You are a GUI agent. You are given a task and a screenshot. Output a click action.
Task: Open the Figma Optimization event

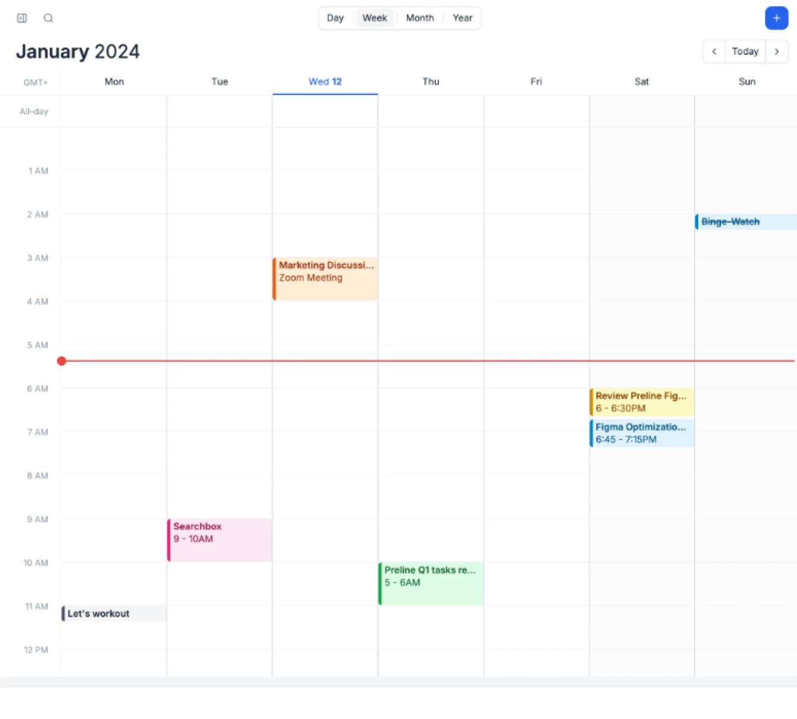[x=641, y=433]
